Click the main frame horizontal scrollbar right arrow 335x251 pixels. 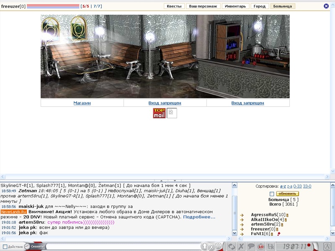click(x=327, y=177)
